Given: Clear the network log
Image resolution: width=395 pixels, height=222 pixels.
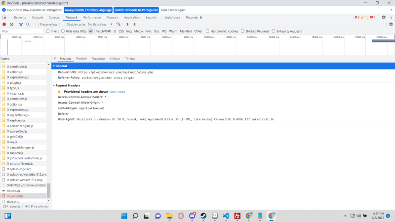Looking at the screenshot, I should point(11,24).
